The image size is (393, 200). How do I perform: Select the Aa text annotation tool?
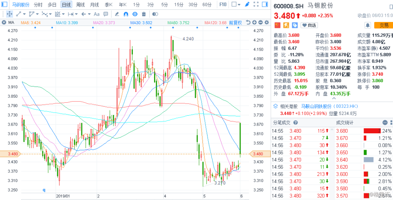click(x=97, y=14)
